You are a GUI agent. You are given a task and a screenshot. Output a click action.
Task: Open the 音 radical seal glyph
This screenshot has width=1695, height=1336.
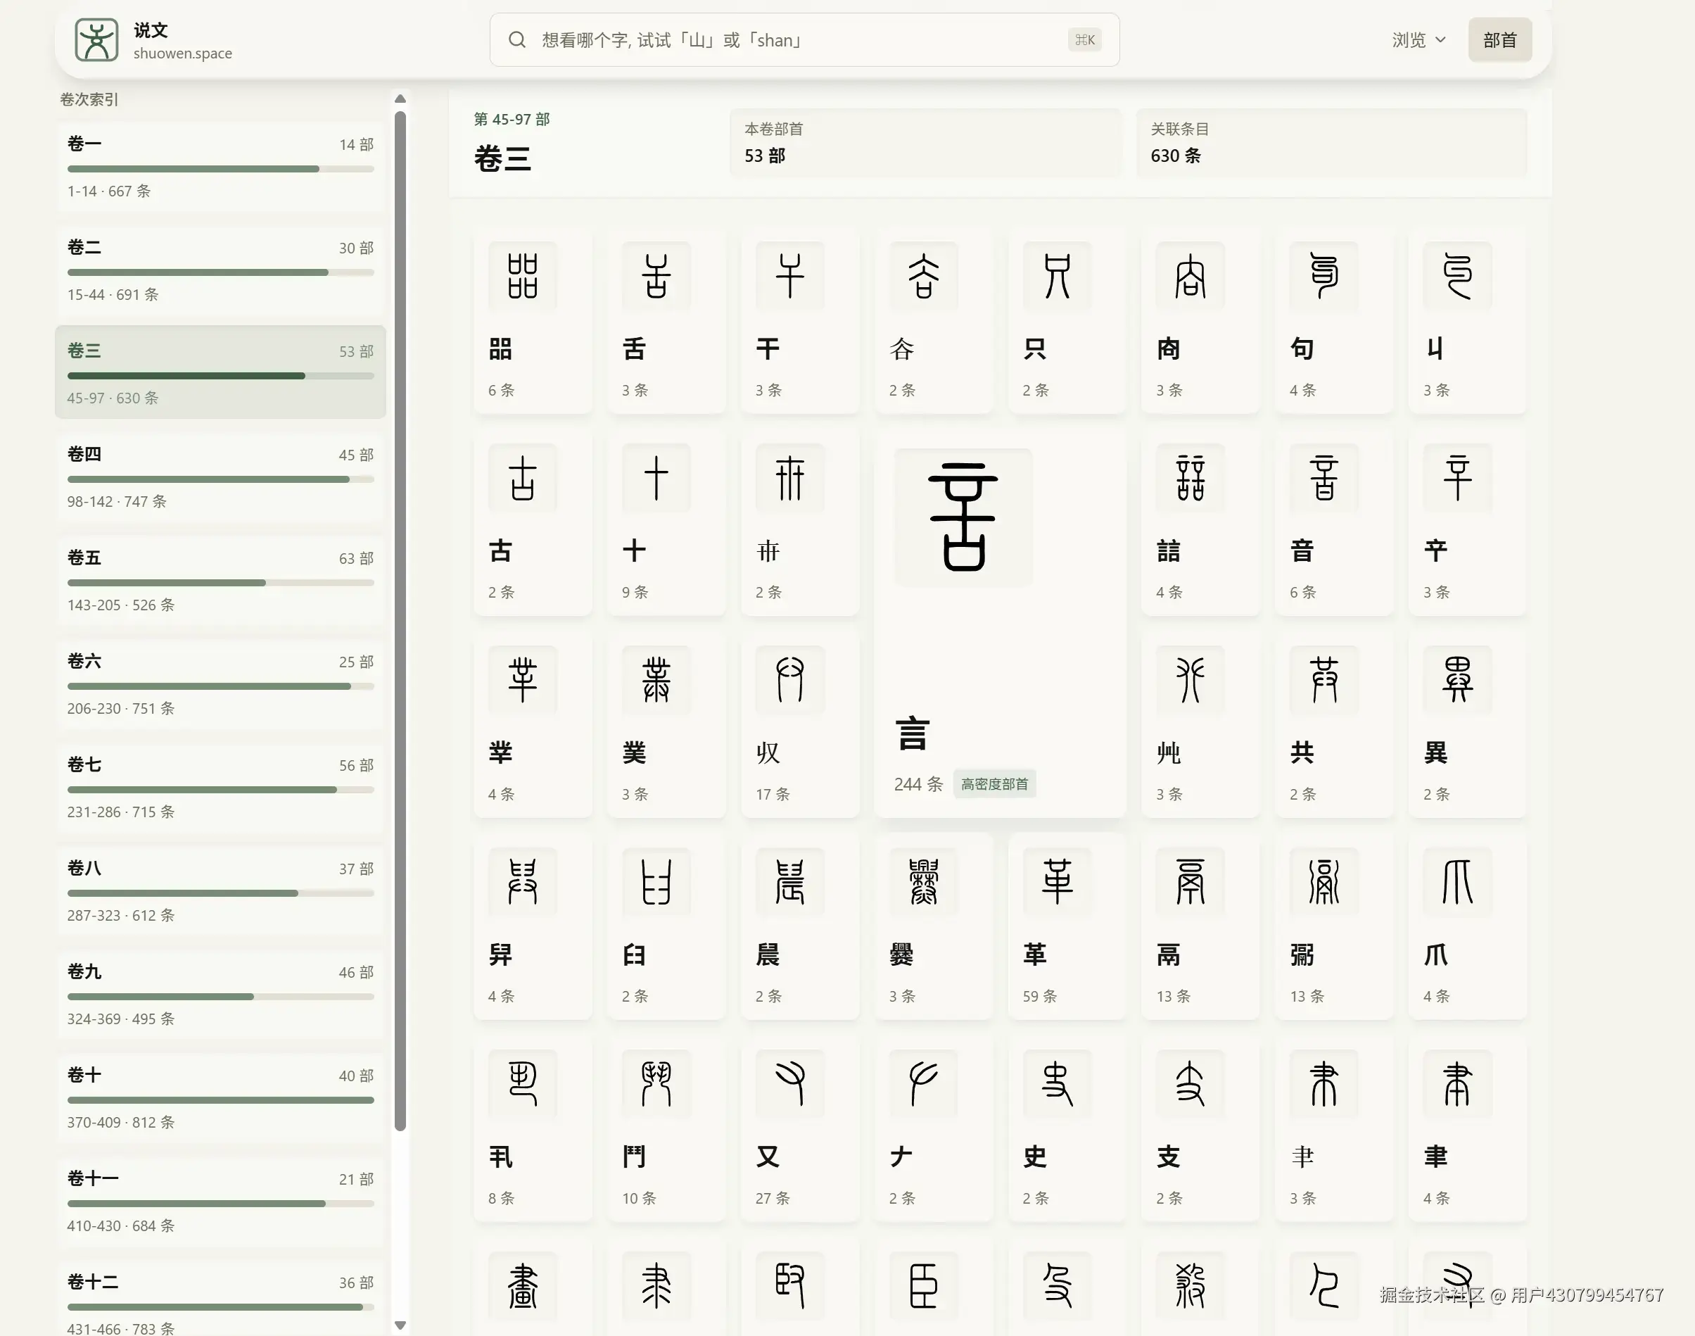[1323, 478]
